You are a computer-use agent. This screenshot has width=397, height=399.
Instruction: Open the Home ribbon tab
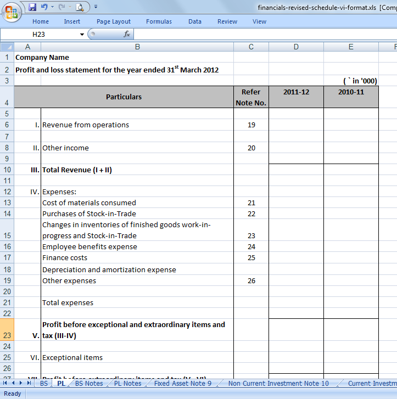[41, 21]
